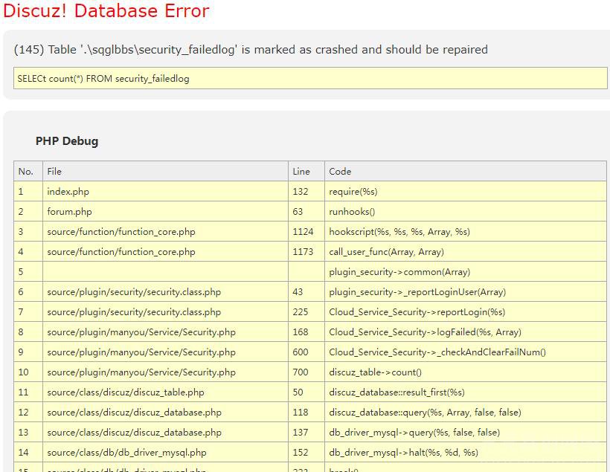Viewport: 610px width, 472px height.
Task: Click security.class.php file in row 6
Action: (x=134, y=292)
